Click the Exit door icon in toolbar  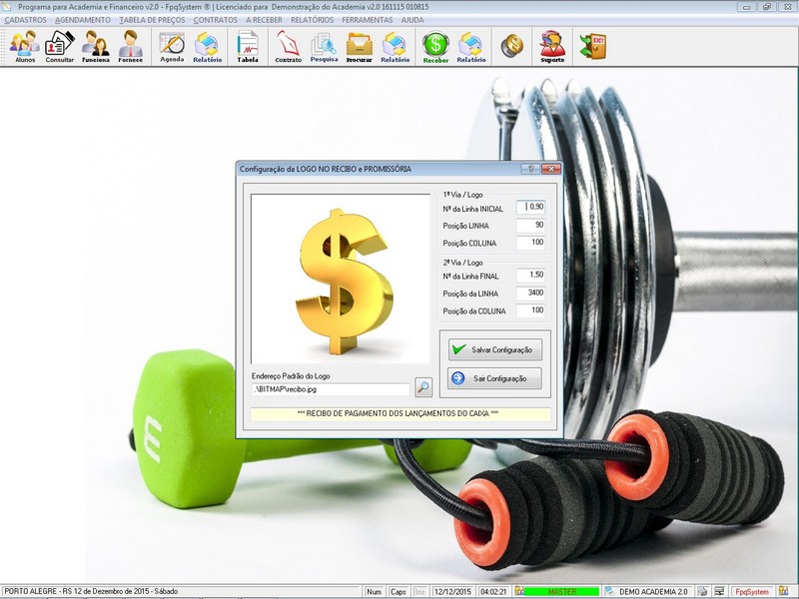coord(593,46)
